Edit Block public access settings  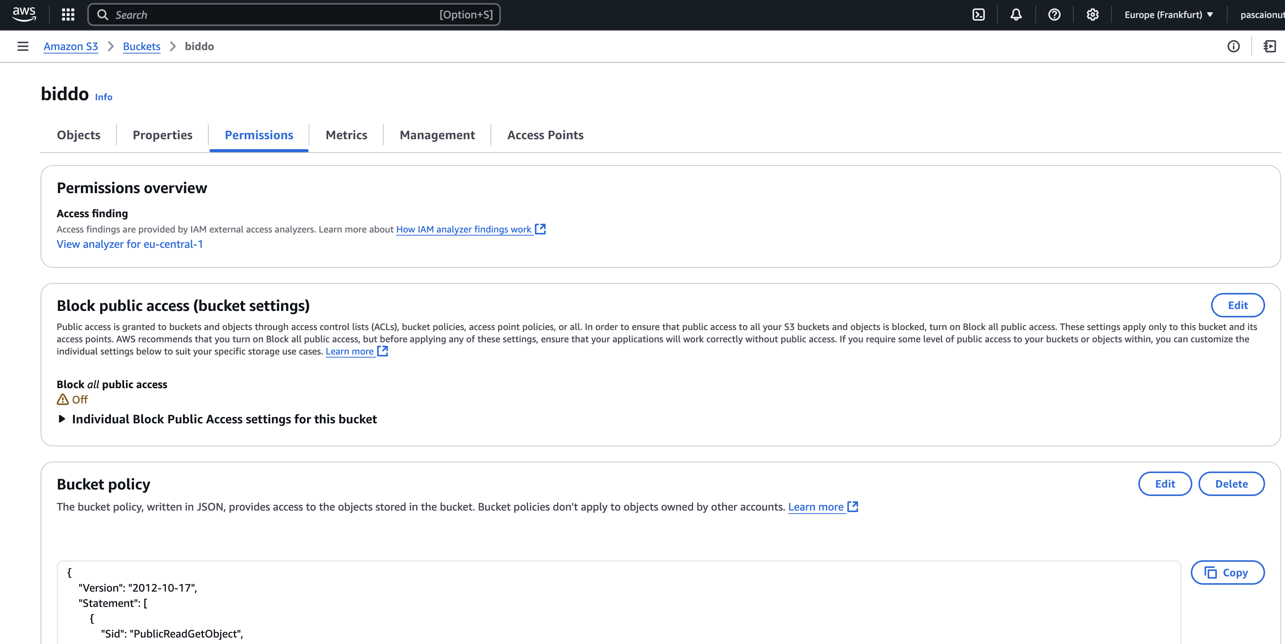[x=1238, y=305]
